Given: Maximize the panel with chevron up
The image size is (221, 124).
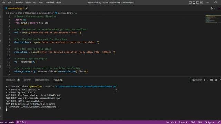Looking at the screenshot, I should [220, 80].
